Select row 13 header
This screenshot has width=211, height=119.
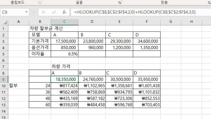[3, 105]
